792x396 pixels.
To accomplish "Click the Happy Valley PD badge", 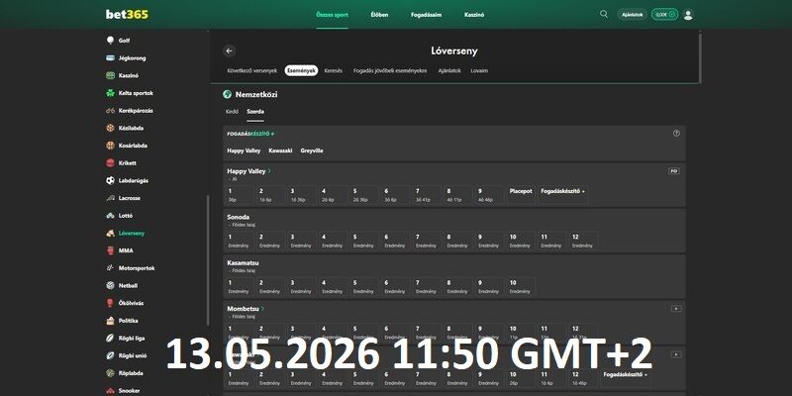I will (673, 171).
